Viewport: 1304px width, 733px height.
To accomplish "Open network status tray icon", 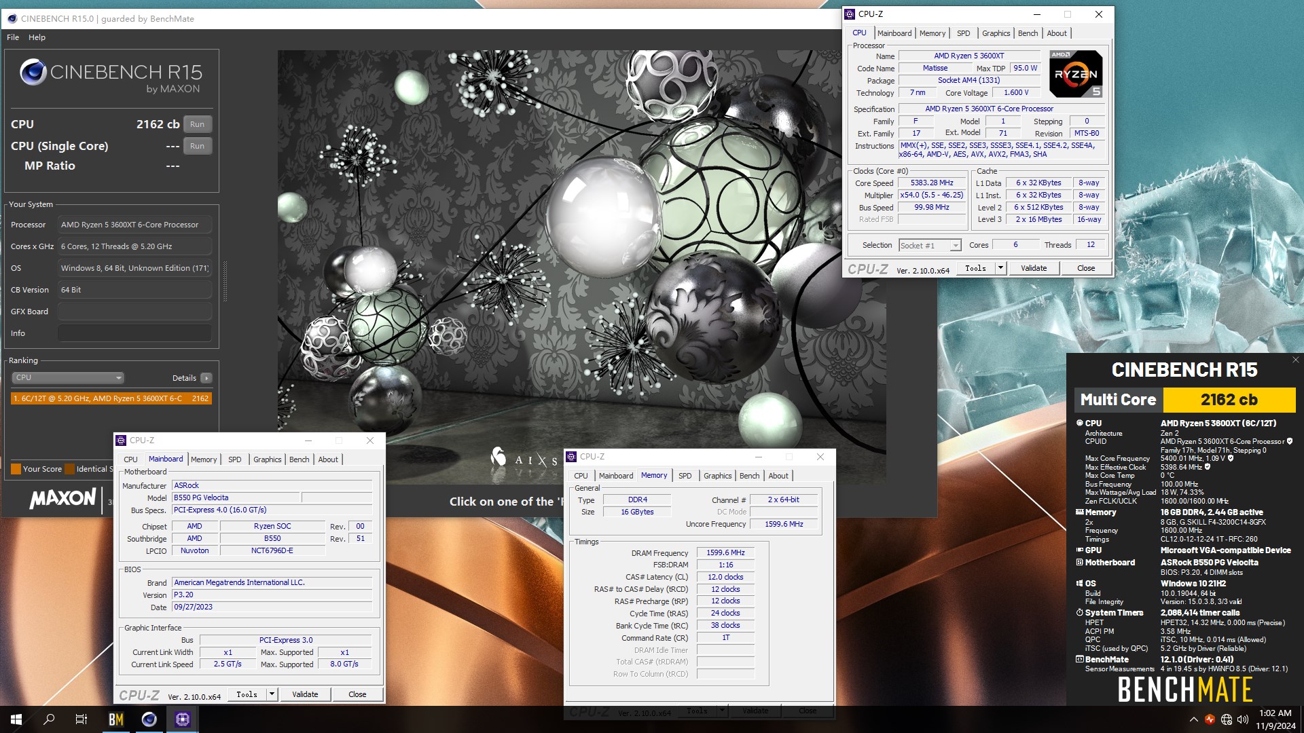I will click(1227, 719).
